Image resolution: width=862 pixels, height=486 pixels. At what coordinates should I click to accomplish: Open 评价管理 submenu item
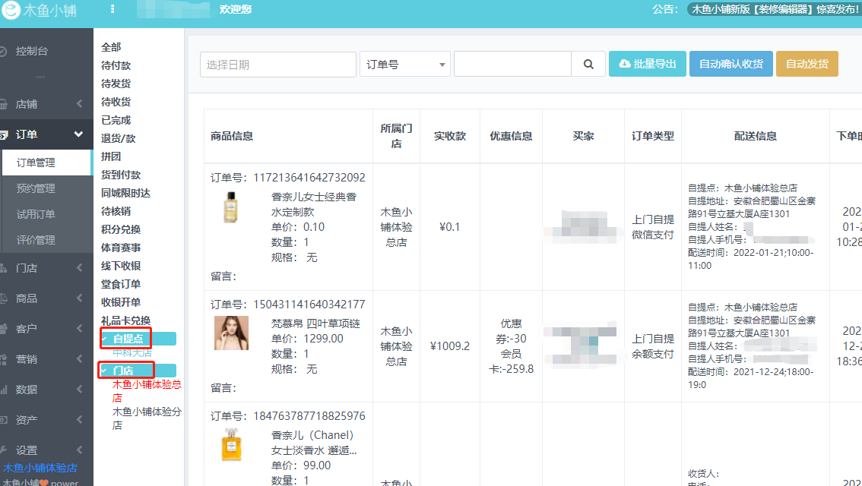click(36, 240)
